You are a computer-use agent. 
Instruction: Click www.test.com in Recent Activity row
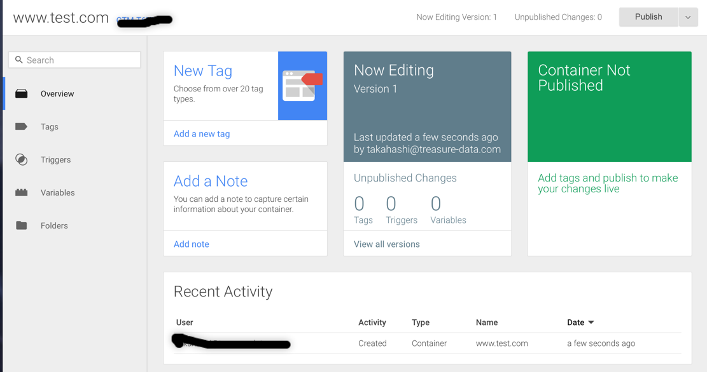[x=502, y=343]
